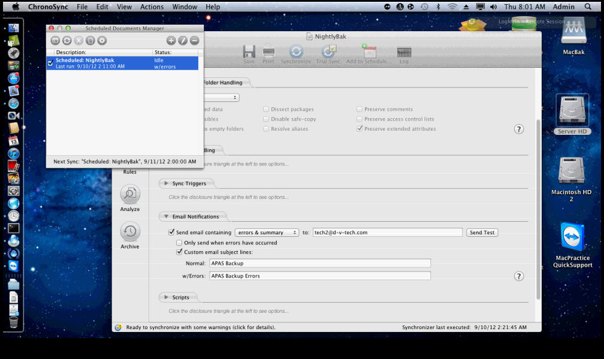
Task: Open the ChronoSync application menu
Action: point(48,7)
